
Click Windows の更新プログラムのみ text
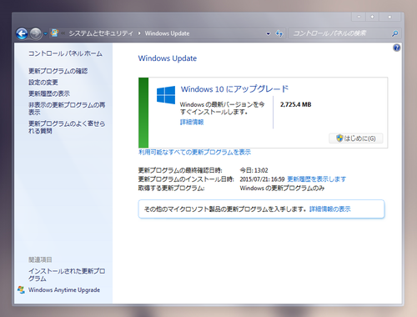(x=282, y=189)
